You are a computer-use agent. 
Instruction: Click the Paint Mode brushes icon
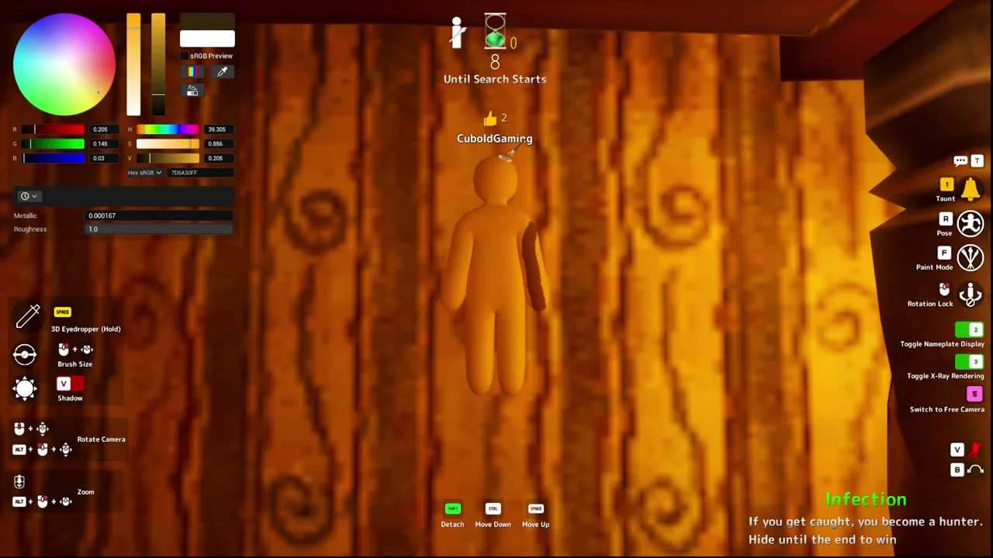coord(970,257)
